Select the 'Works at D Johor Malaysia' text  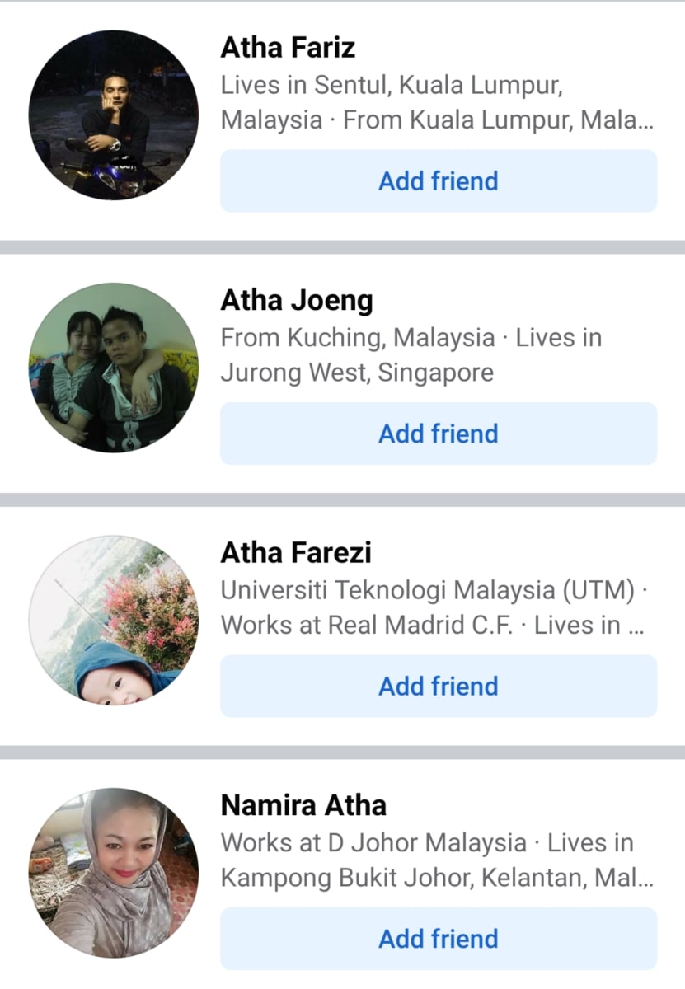373,843
